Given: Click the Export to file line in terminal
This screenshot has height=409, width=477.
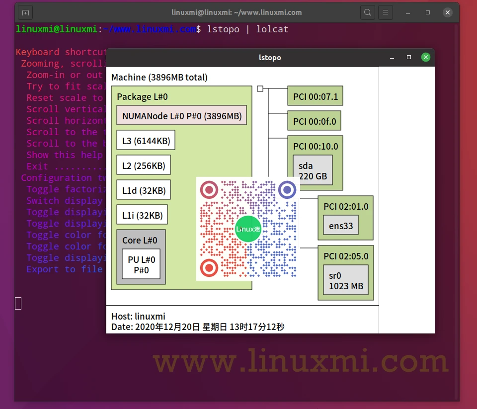Looking at the screenshot, I should (x=65, y=269).
